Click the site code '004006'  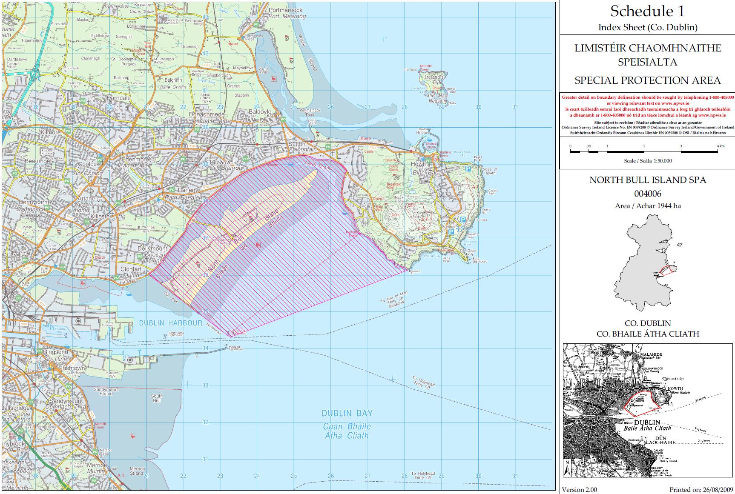[647, 194]
